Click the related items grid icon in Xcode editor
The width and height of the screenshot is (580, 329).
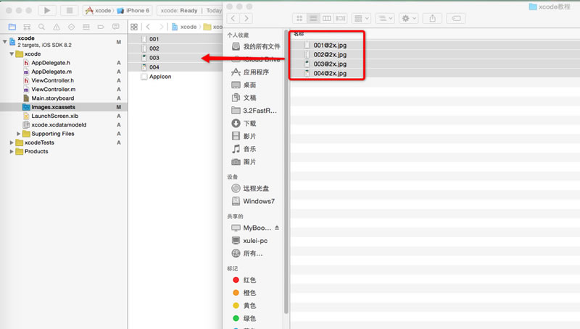(134, 27)
